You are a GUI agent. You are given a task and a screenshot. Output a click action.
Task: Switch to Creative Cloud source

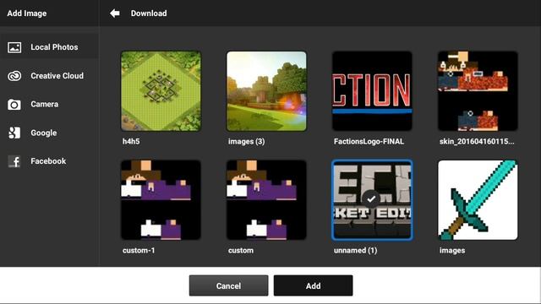coord(49,76)
